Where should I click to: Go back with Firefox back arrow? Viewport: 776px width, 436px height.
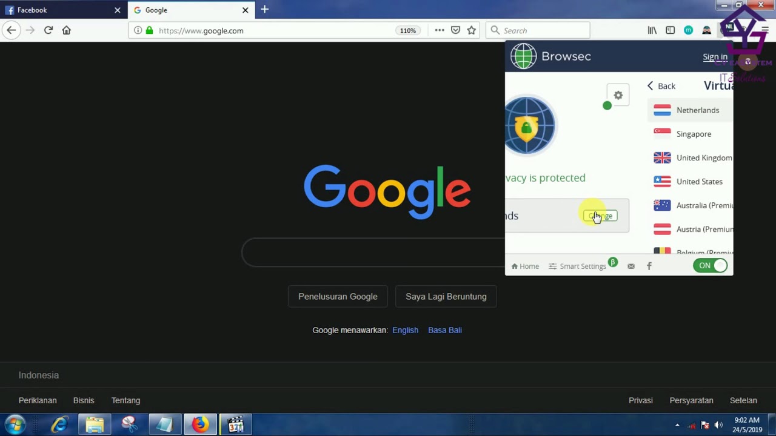tap(11, 30)
